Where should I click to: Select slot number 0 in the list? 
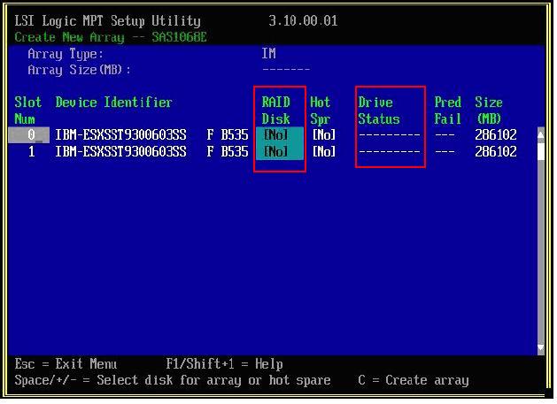(x=31, y=135)
